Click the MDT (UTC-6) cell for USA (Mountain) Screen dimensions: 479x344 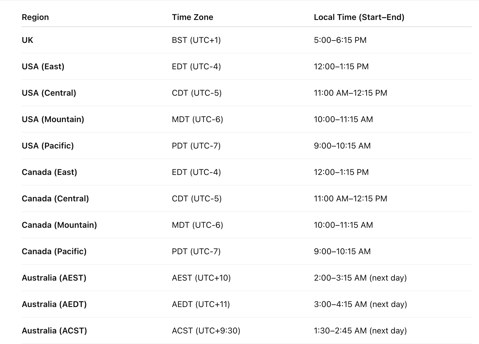coord(197,119)
